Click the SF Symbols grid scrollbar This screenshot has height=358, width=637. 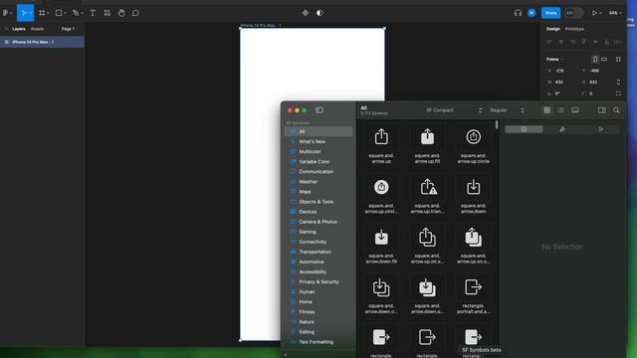497,124
